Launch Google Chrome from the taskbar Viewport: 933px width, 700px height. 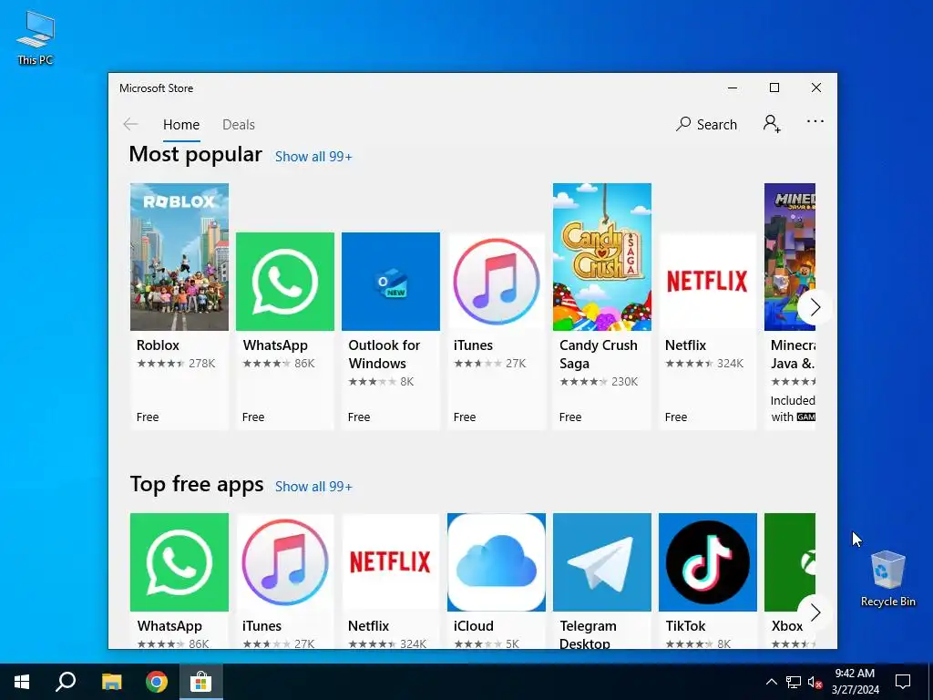(157, 682)
